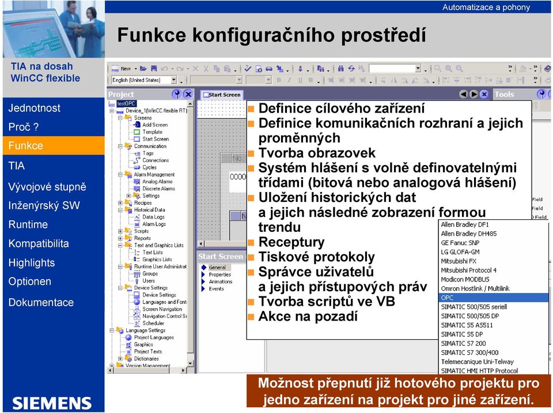Collapse the Screens folder in project tree
553x413 pixels.
point(120,118)
